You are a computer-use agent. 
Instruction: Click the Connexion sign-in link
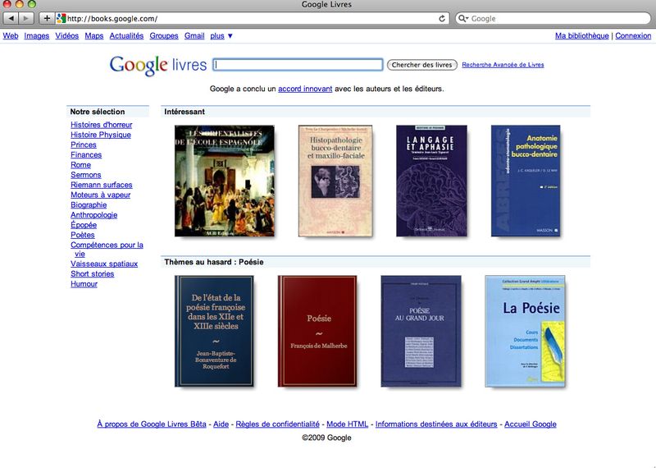633,36
